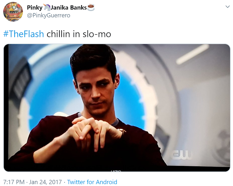Click the Jan 24, 2017 date
Image resolution: width=233 pixels, height=186 pixels.
tap(45, 182)
